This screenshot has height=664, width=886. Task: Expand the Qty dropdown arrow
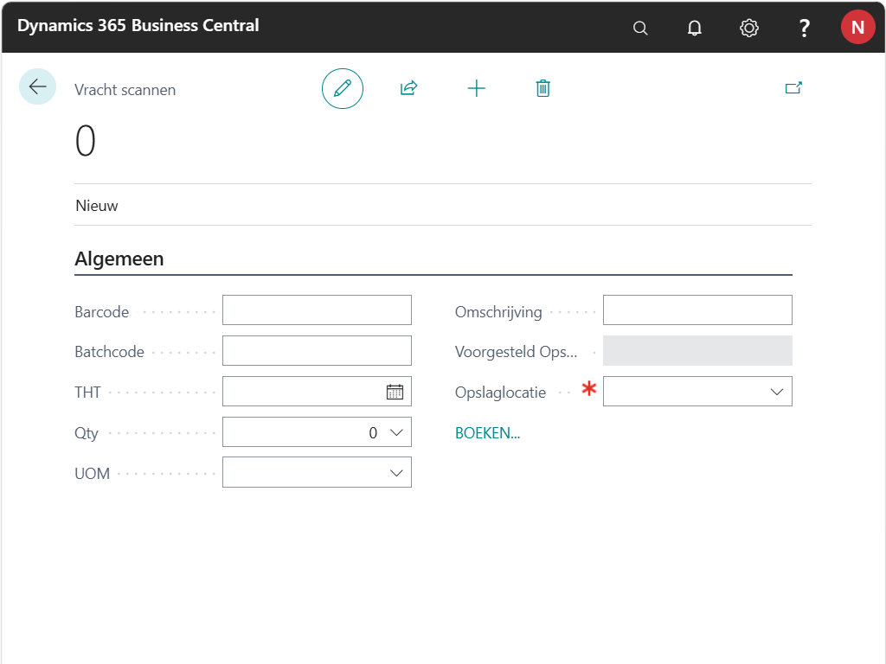pos(396,432)
